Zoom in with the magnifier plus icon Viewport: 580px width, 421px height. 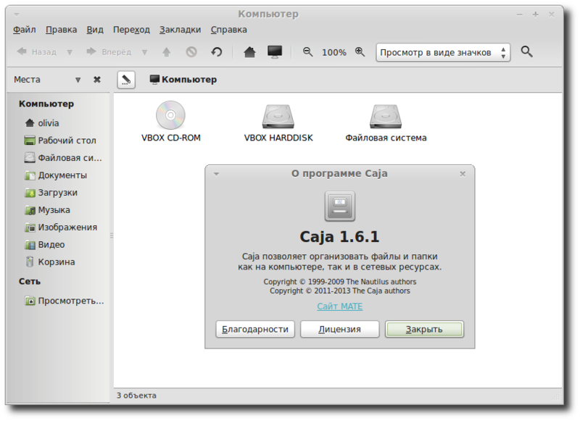tap(359, 51)
